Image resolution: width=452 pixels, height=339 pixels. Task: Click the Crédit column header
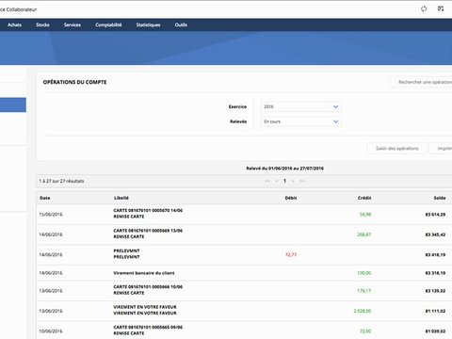[x=364, y=198]
